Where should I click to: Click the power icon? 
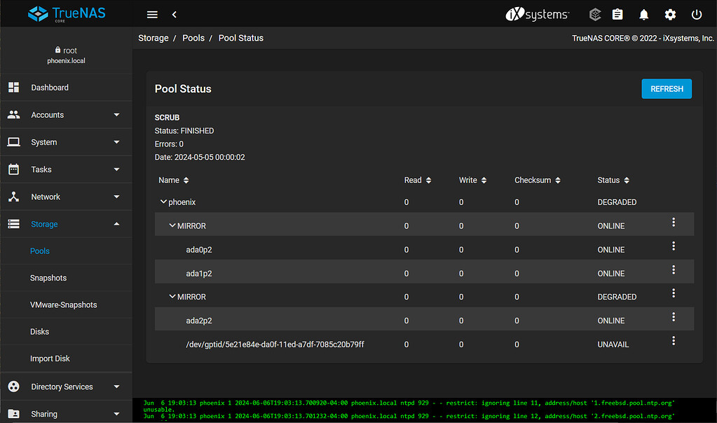coord(697,15)
